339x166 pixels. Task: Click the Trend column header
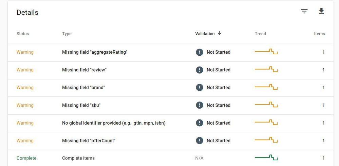click(x=260, y=34)
